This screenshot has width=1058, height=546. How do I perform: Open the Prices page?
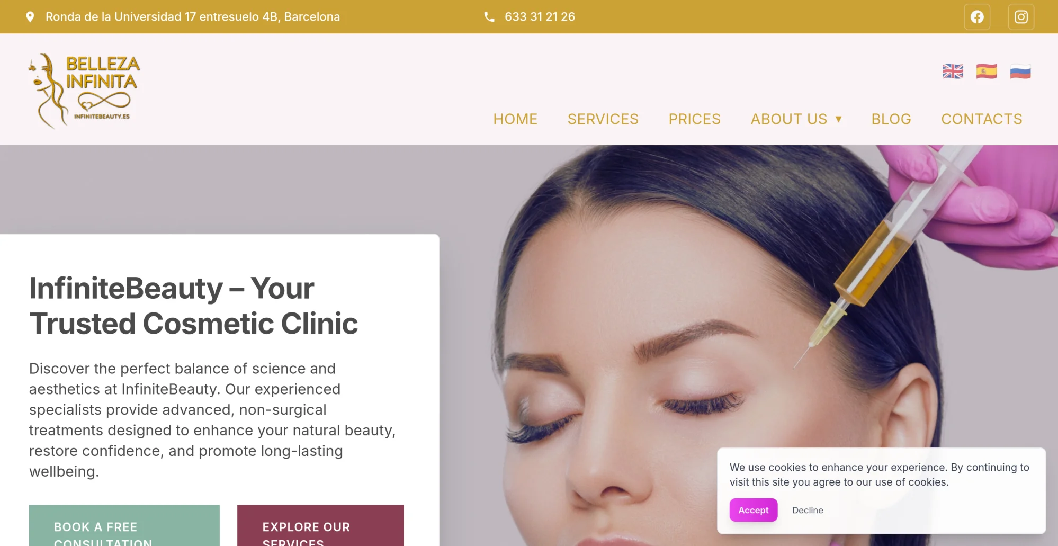coord(695,119)
